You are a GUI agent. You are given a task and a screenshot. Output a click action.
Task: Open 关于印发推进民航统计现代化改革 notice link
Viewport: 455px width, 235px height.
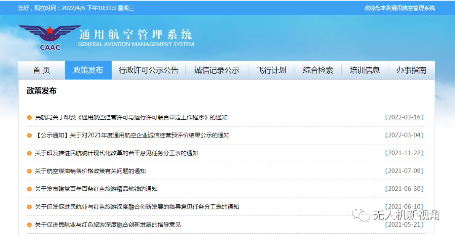tap(117, 153)
